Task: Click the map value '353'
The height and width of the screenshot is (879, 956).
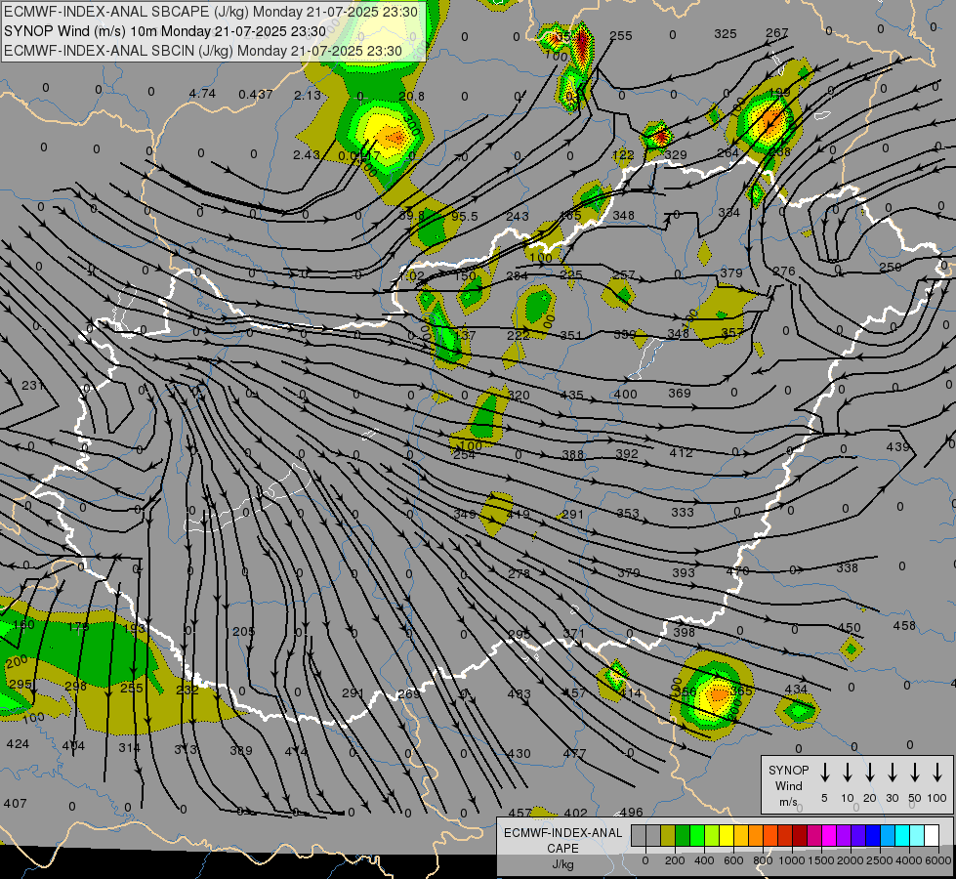Action: pyautogui.click(x=628, y=514)
